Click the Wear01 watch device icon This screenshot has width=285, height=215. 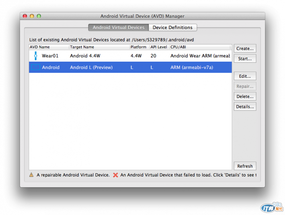pos(36,56)
